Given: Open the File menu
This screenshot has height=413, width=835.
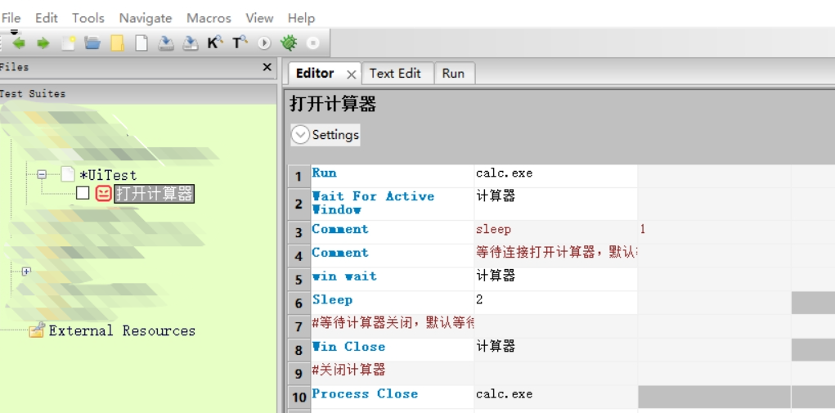Looking at the screenshot, I should (11, 18).
